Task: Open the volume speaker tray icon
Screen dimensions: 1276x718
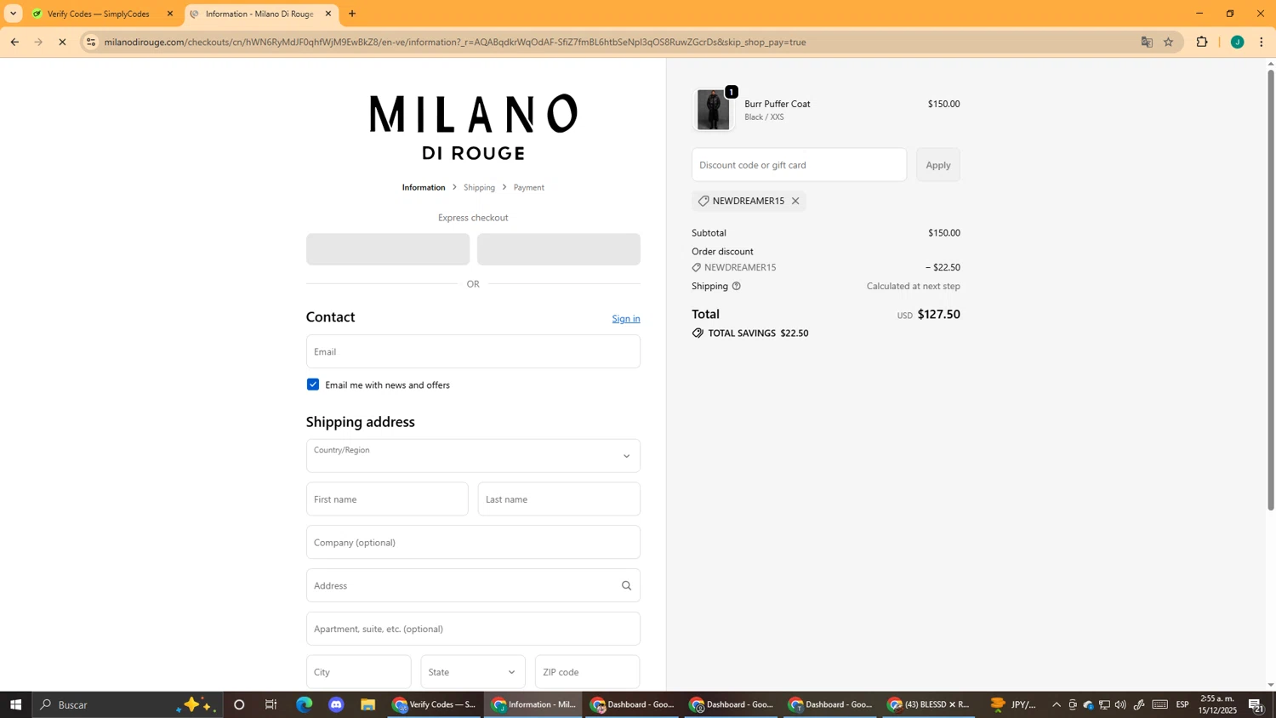Action: (x=1120, y=704)
